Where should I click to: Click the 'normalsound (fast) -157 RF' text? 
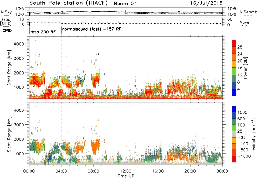92,29
